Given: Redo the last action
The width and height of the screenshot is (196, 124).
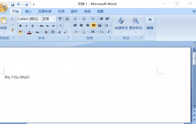Looking at the screenshot, I should (x=27, y=4).
